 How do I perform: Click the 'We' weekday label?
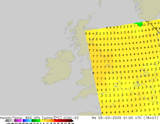pyautogui.click(x=94, y=118)
